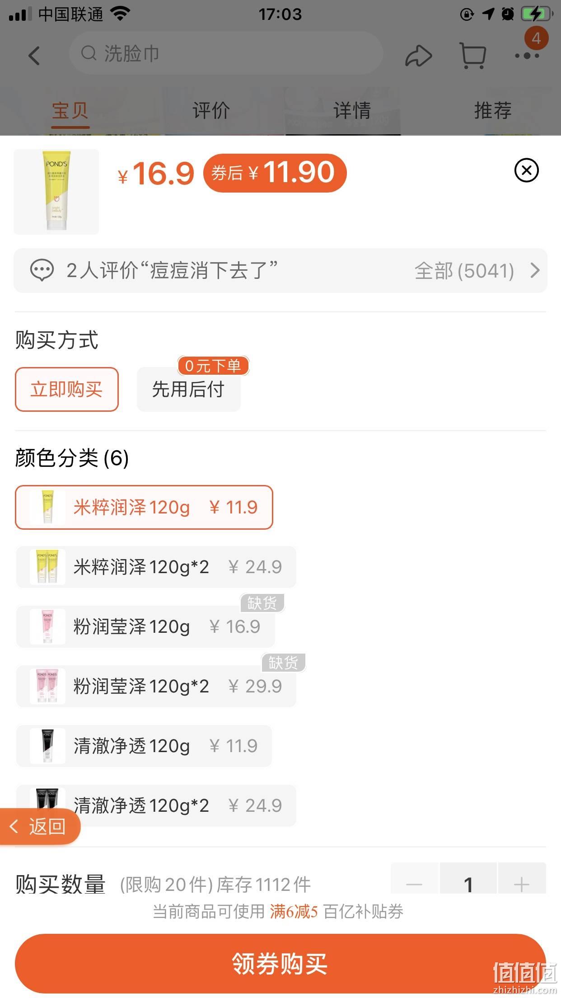Close the product options panel
561x998 pixels.
526,170
